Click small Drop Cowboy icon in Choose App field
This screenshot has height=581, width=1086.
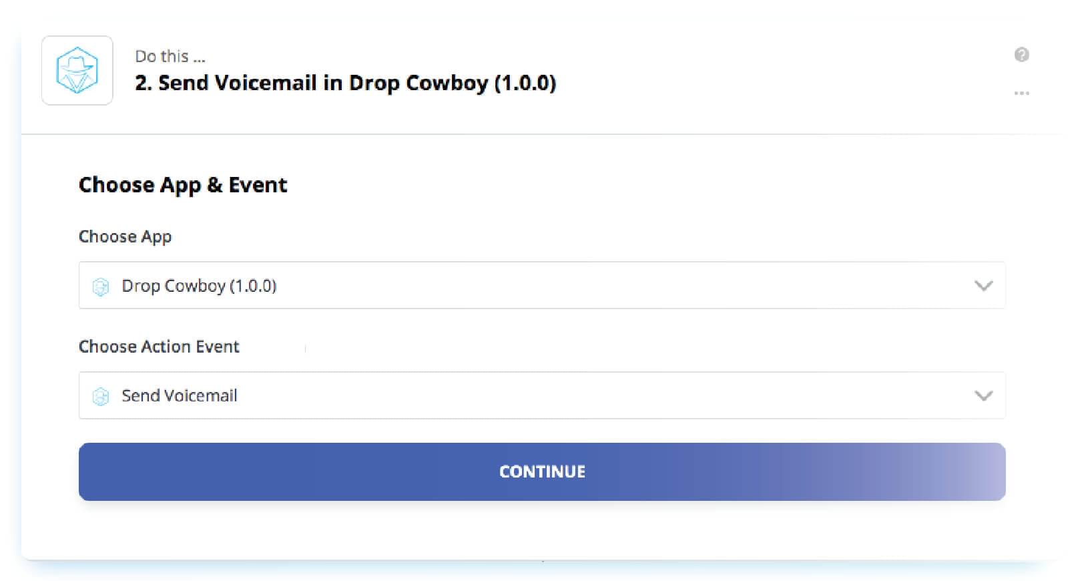101,286
